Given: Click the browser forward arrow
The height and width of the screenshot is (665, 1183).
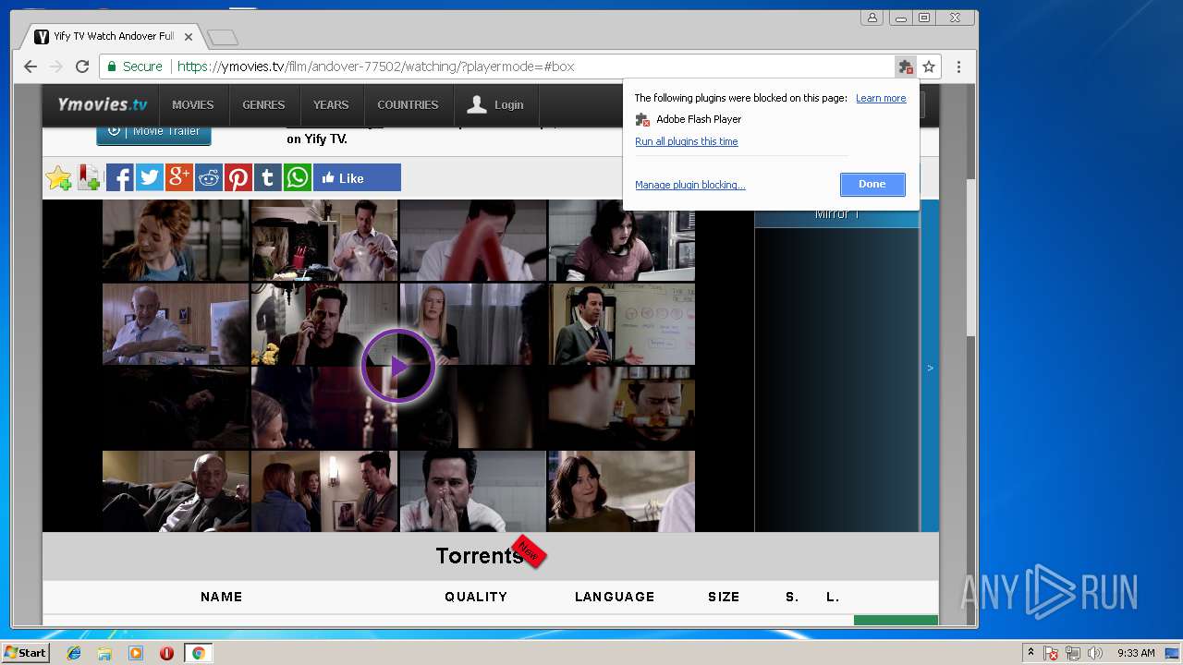Looking at the screenshot, I should click(x=56, y=66).
